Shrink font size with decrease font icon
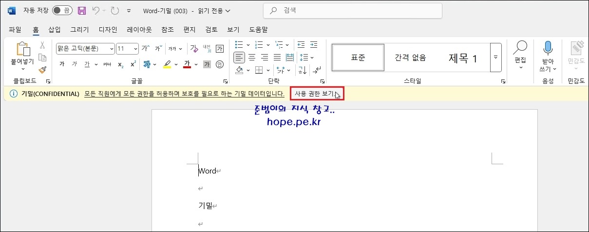 158,48
